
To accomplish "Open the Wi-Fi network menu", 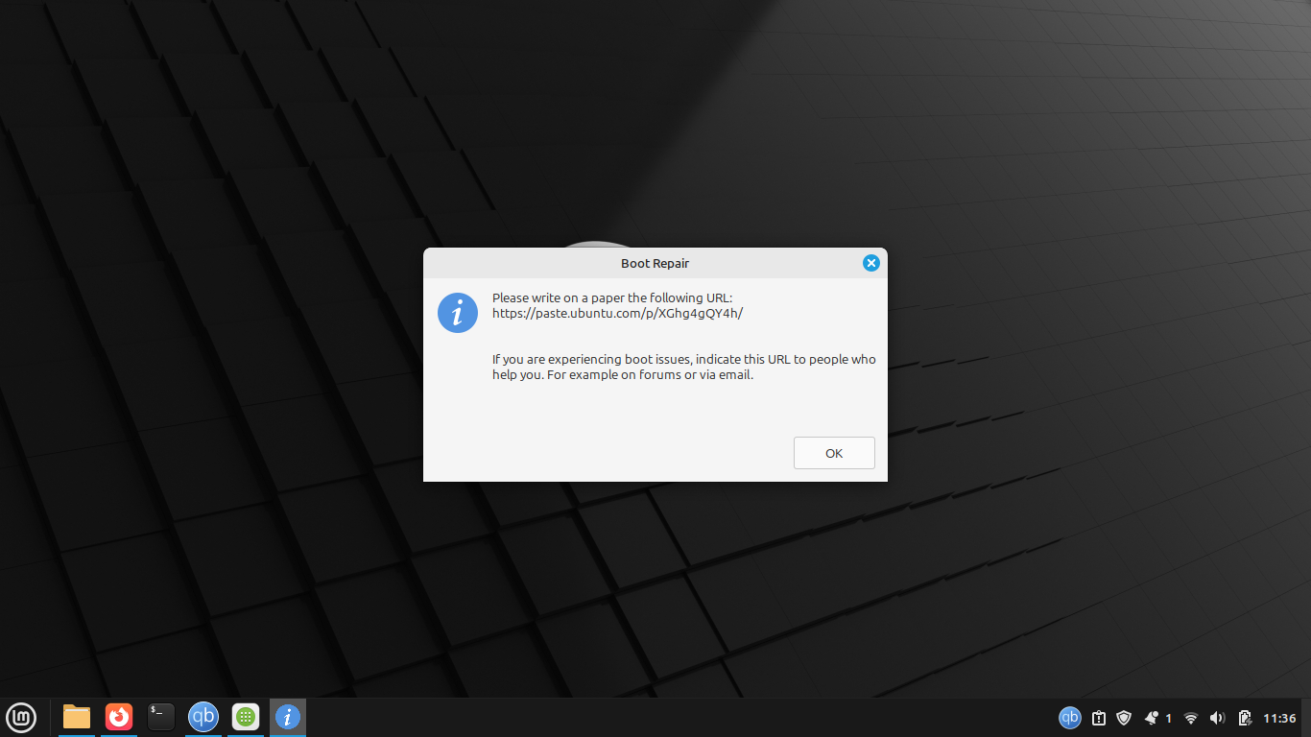I will [1191, 718].
